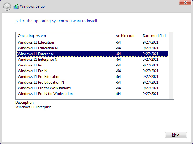Image resolution: width=193 pixels, height=144 pixels.
Task: Click the Date modified column header
Action: [x=154, y=36]
